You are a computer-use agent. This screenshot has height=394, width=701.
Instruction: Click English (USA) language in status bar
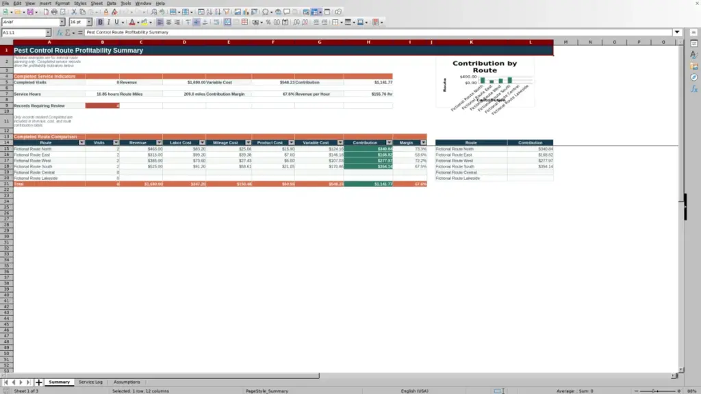[414, 391]
